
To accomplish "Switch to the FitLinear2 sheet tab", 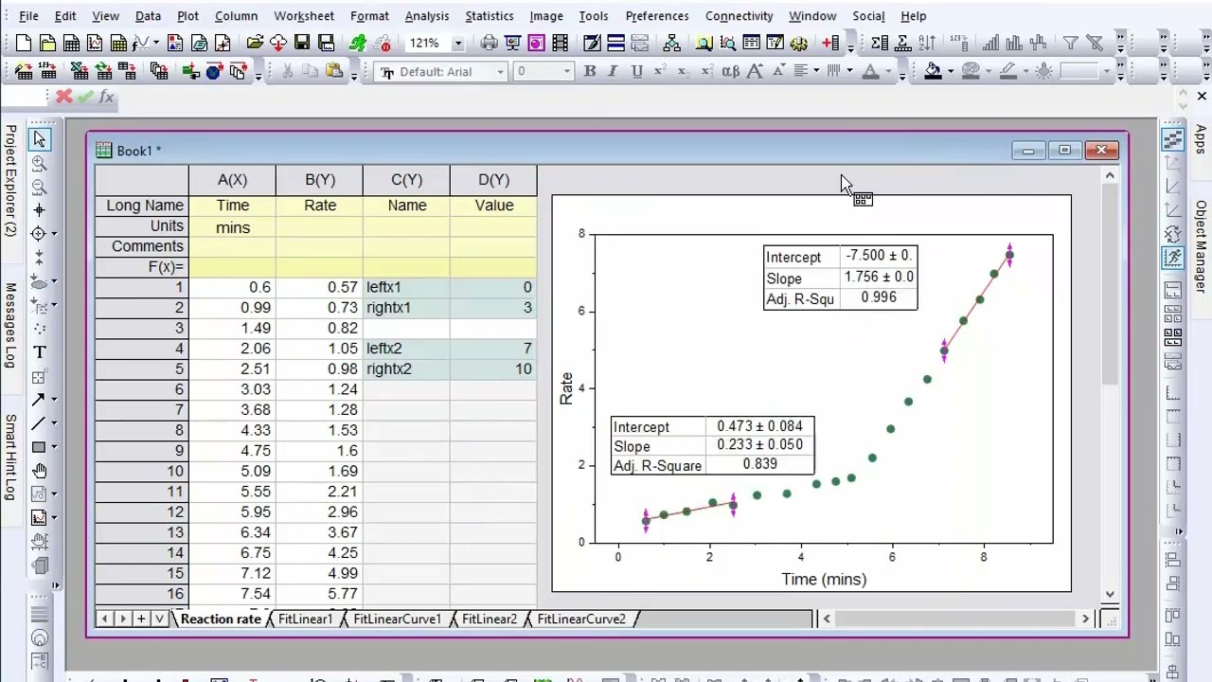I will click(x=489, y=619).
